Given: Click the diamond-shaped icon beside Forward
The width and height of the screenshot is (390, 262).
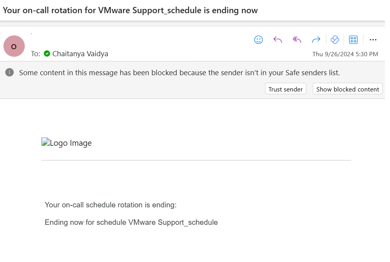Looking at the screenshot, I should [335, 40].
